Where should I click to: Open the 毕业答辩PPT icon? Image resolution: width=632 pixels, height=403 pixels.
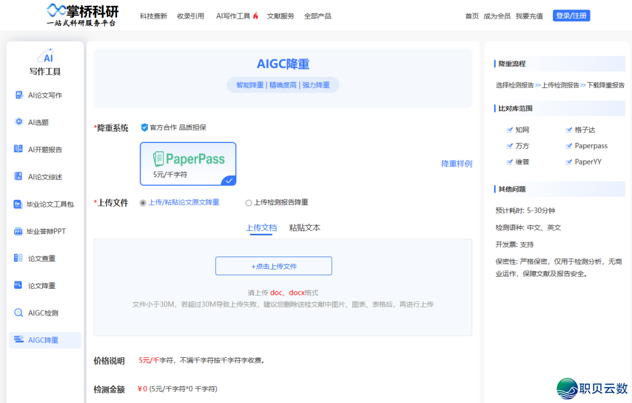[x=18, y=231]
